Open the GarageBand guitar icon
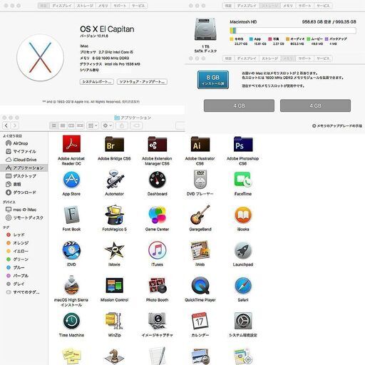This screenshot has height=365, width=365. (200, 215)
